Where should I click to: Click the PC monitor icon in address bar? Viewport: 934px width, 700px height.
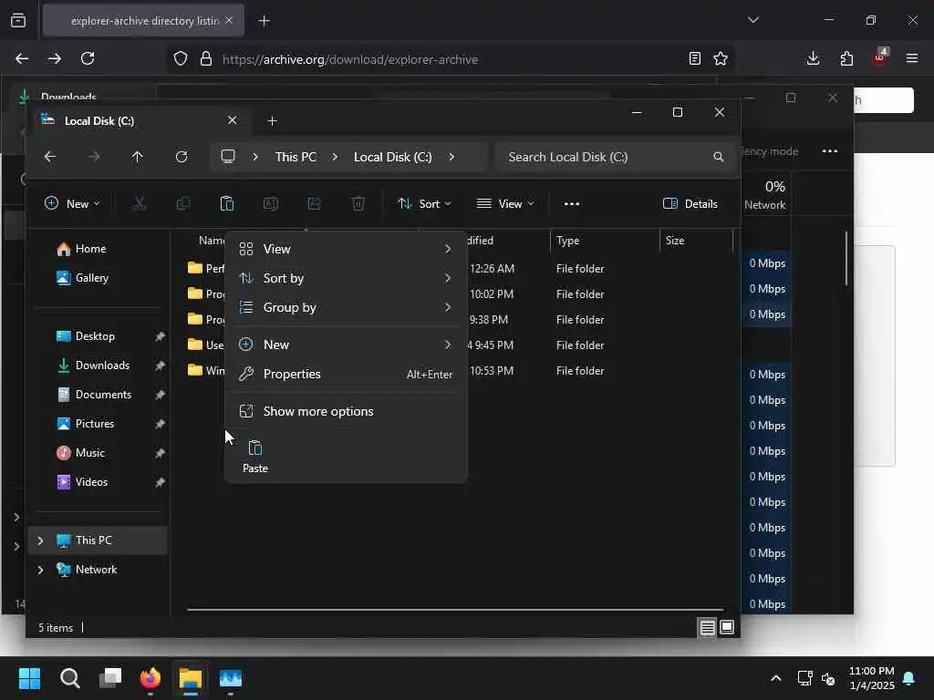pyautogui.click(x=227, y=157)
